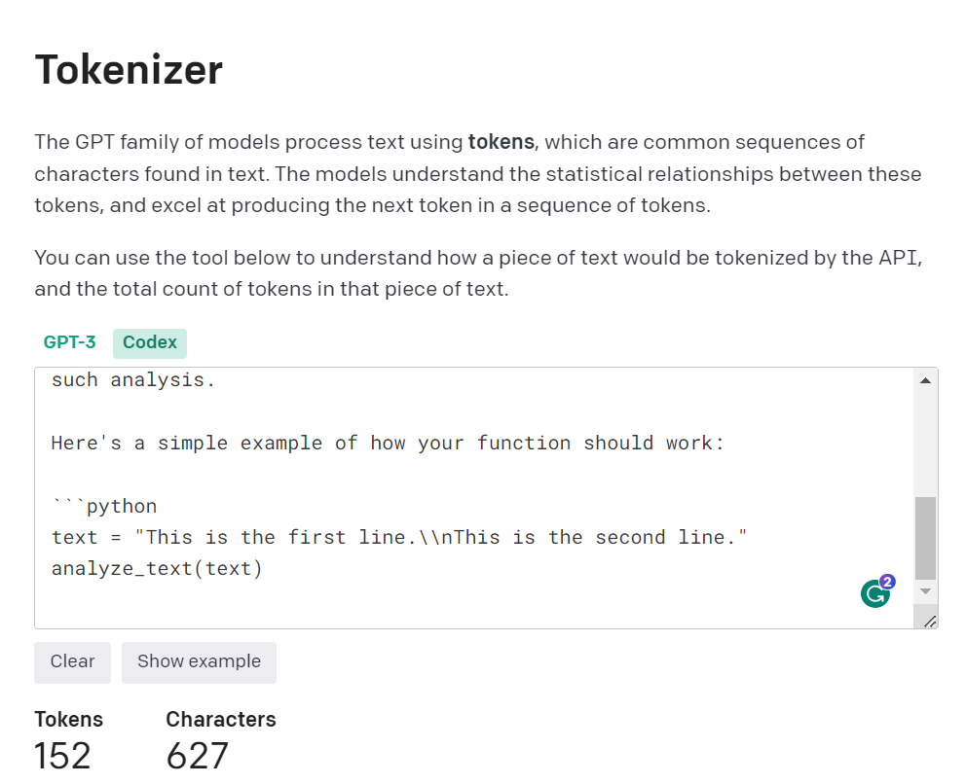The width and height of the screenshot is (966, 784).
Task: Select the Codex tab
Action: tap(150, 342)
